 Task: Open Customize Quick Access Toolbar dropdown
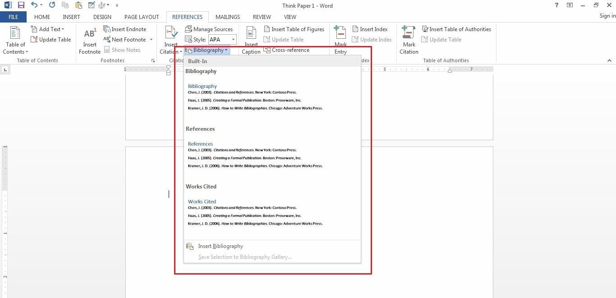117,5
